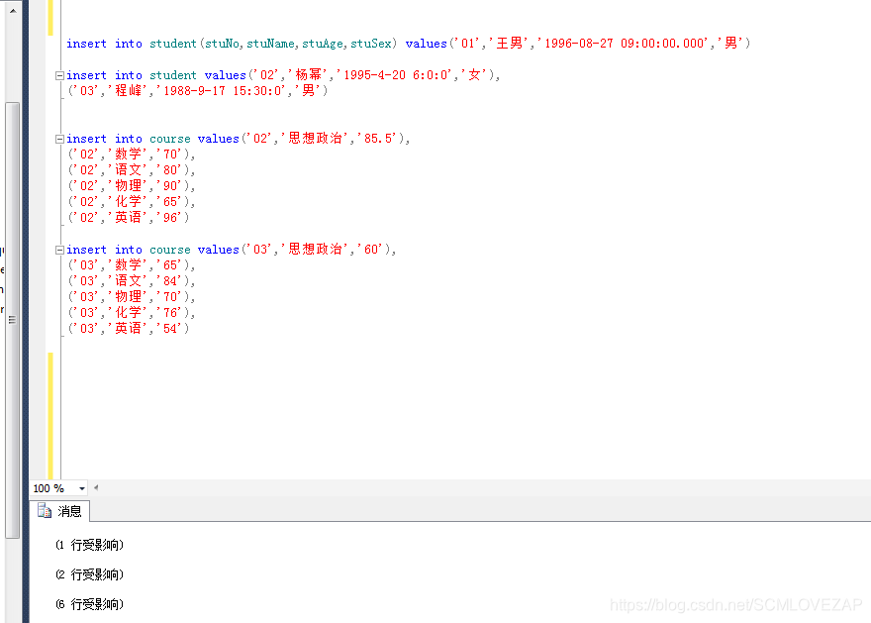Click the message '(2 行受影响)'
This screenshot has width=871, height=623.
pos(89,574)
